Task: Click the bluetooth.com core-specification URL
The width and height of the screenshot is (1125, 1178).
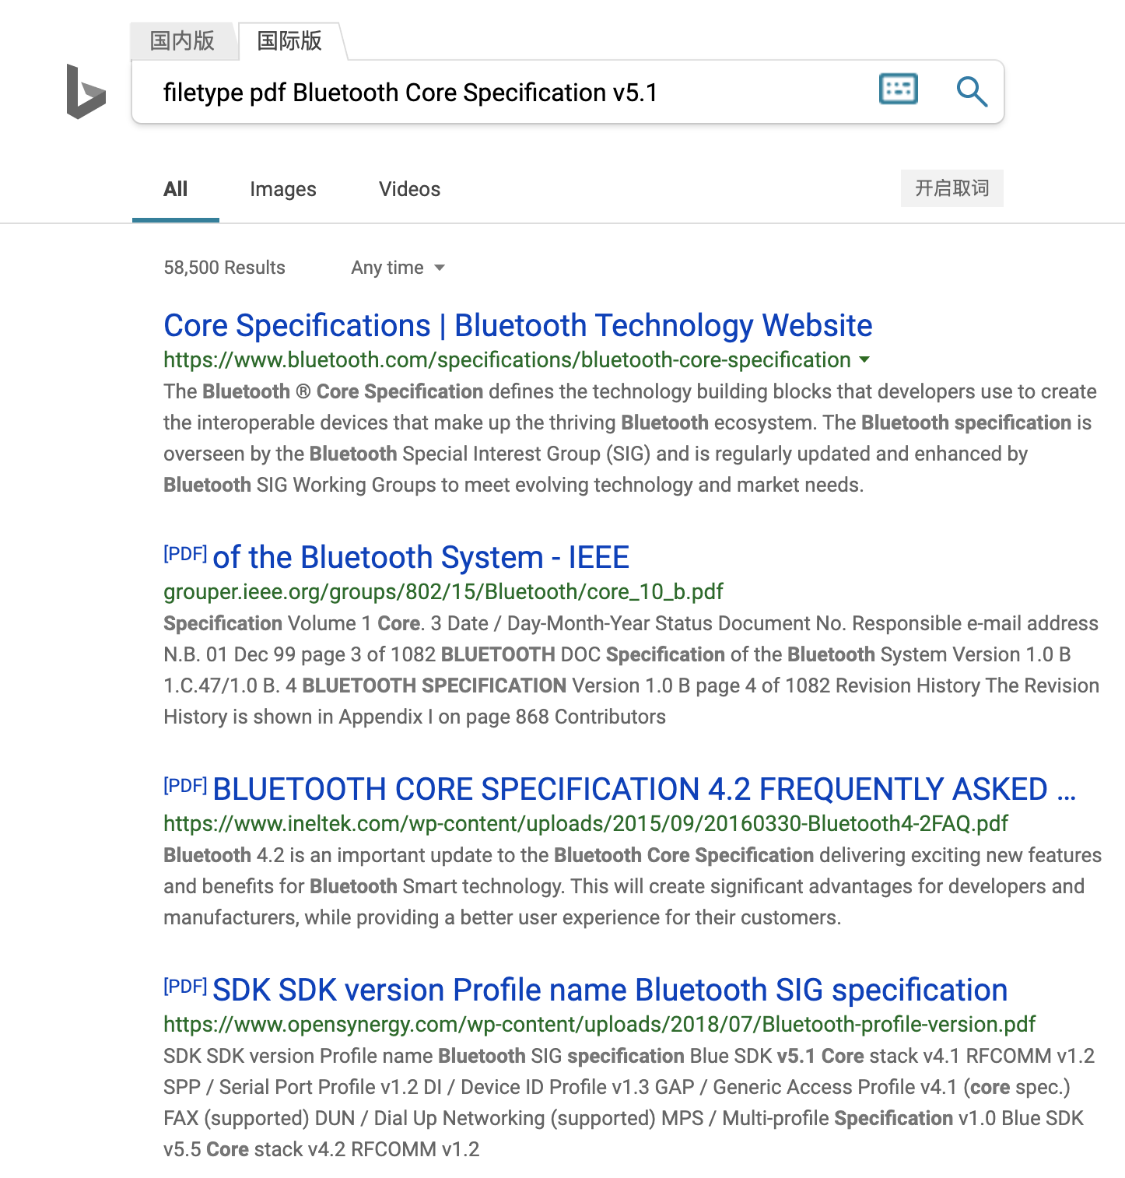Action: point(507,359)
